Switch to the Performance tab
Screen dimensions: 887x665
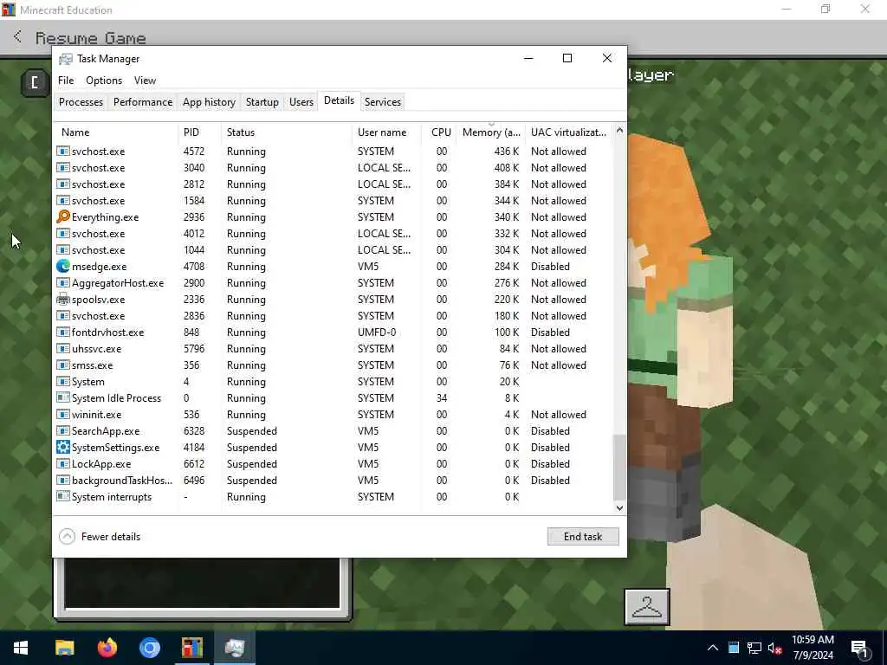(x=143, y=102)
